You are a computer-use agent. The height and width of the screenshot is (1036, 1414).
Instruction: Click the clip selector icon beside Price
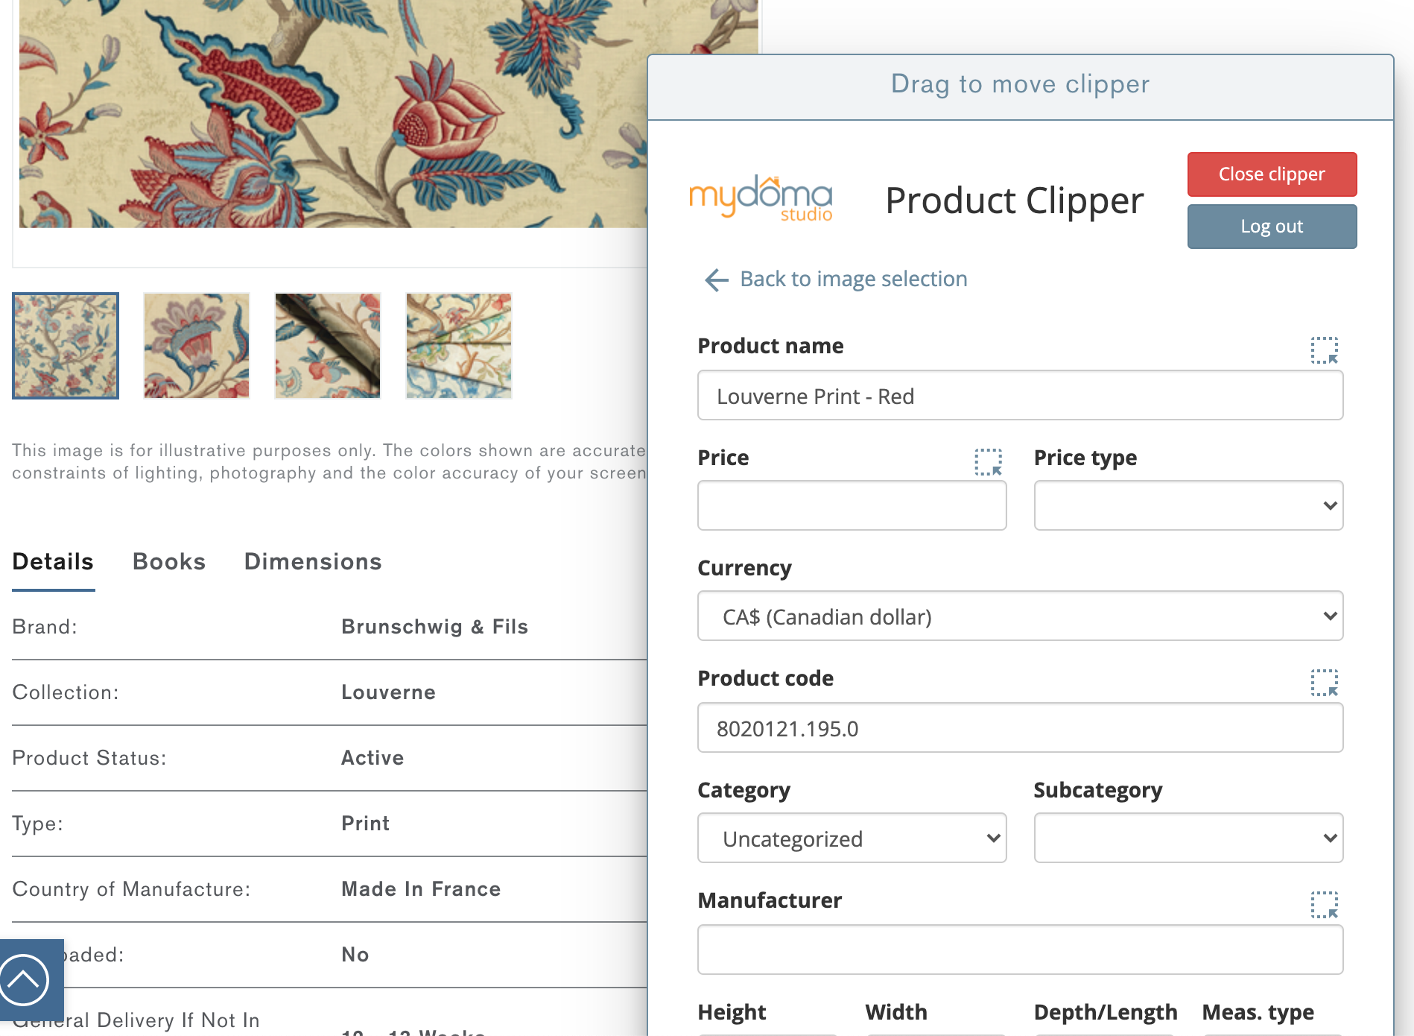[x=989, y=462]
